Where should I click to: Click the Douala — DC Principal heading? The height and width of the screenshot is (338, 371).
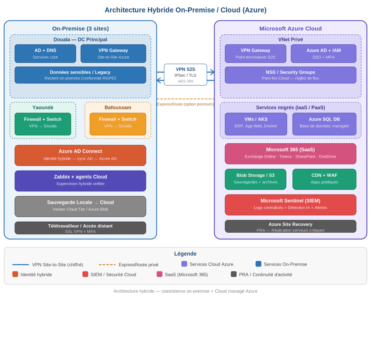(x=80, y=40)
